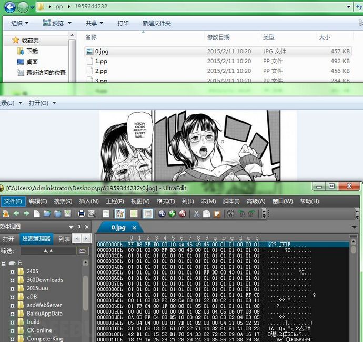Click the Explorer forward navigation button
Image resolution: width=363 pixels, height=342 pixels.
pyautogui.click(x=23, y=7)
